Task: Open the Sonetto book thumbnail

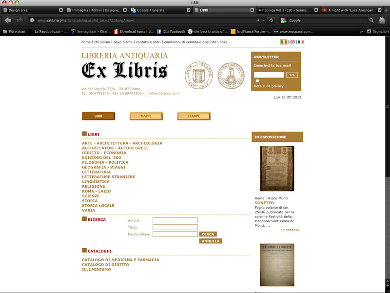Action: (277, 169)
